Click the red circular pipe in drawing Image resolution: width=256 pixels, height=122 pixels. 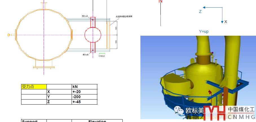(x=93, y=35)
